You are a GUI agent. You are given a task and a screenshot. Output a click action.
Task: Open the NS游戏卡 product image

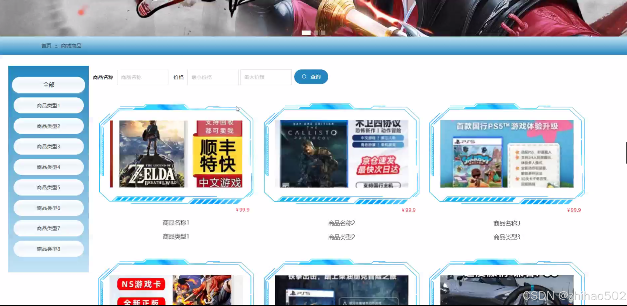click(x=176, y=290)
